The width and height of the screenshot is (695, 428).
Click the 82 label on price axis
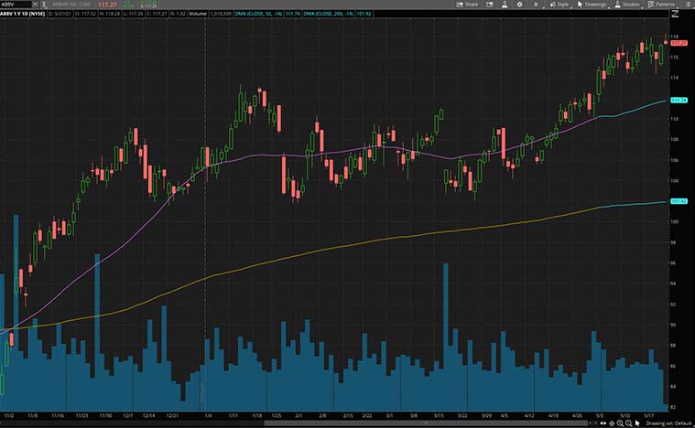tap(673, 407)
